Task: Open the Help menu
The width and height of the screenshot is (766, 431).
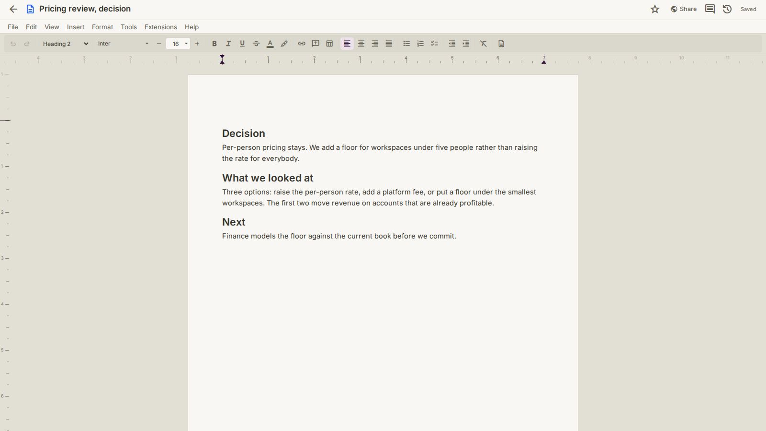Action: click(x=191, y=27)
